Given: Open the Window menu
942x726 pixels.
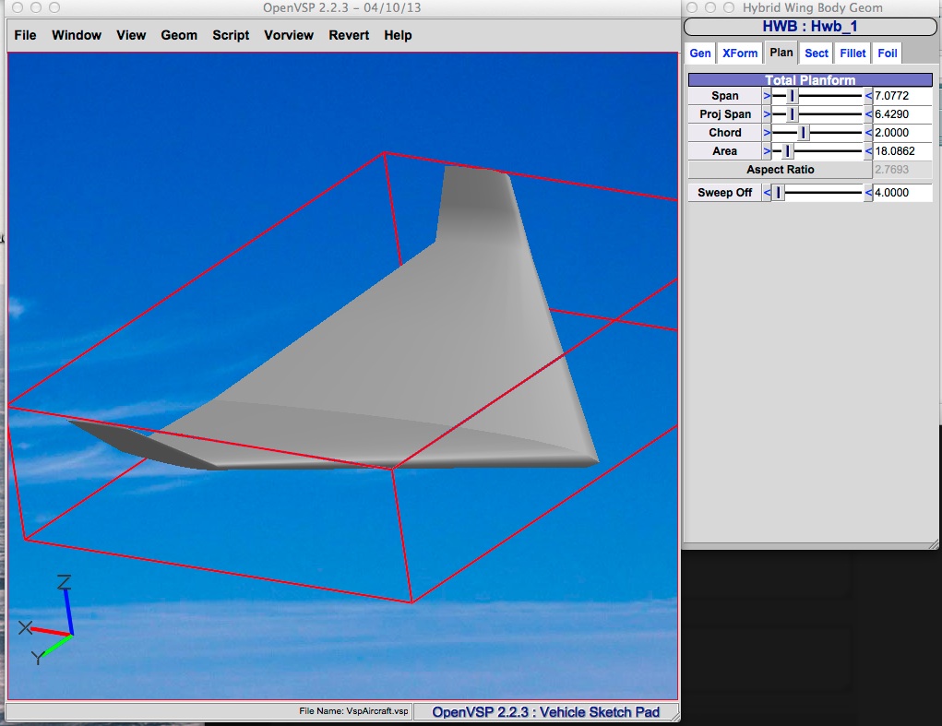Looking at the screenshot, I should coord(77,35).
